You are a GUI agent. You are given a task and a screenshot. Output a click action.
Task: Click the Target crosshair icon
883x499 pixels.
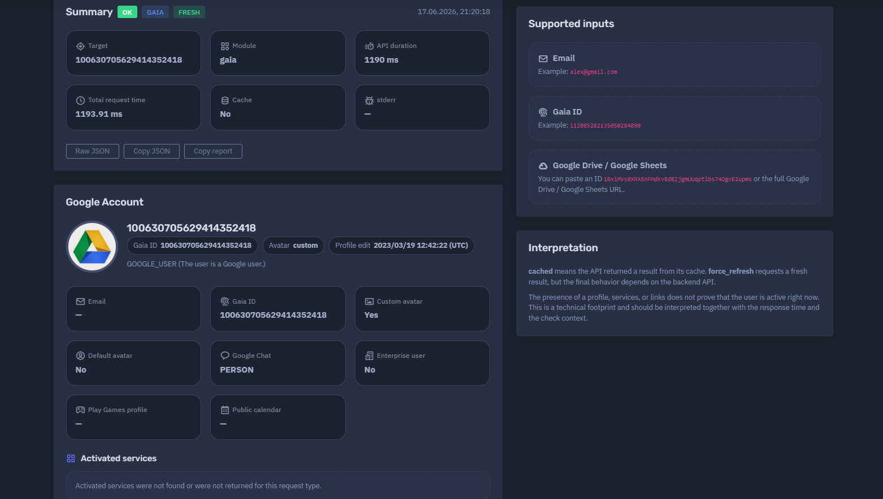point(80,46)
